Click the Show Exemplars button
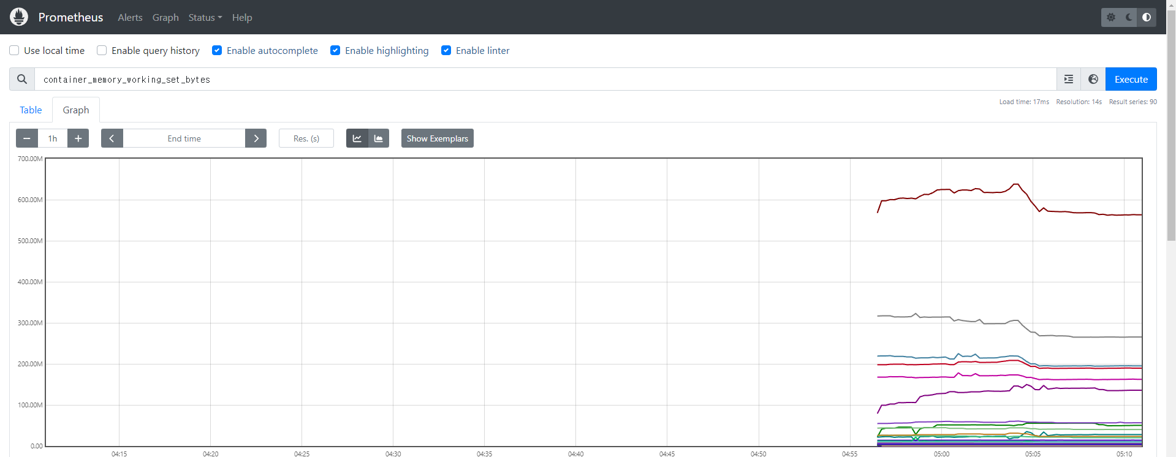This screenshot has width=1176, height=457. point(437,138)
